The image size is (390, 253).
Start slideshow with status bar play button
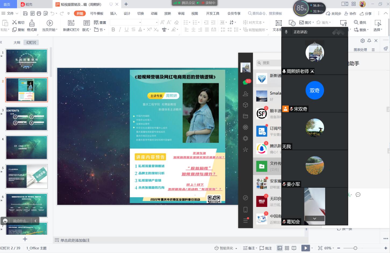pos(305,248)
